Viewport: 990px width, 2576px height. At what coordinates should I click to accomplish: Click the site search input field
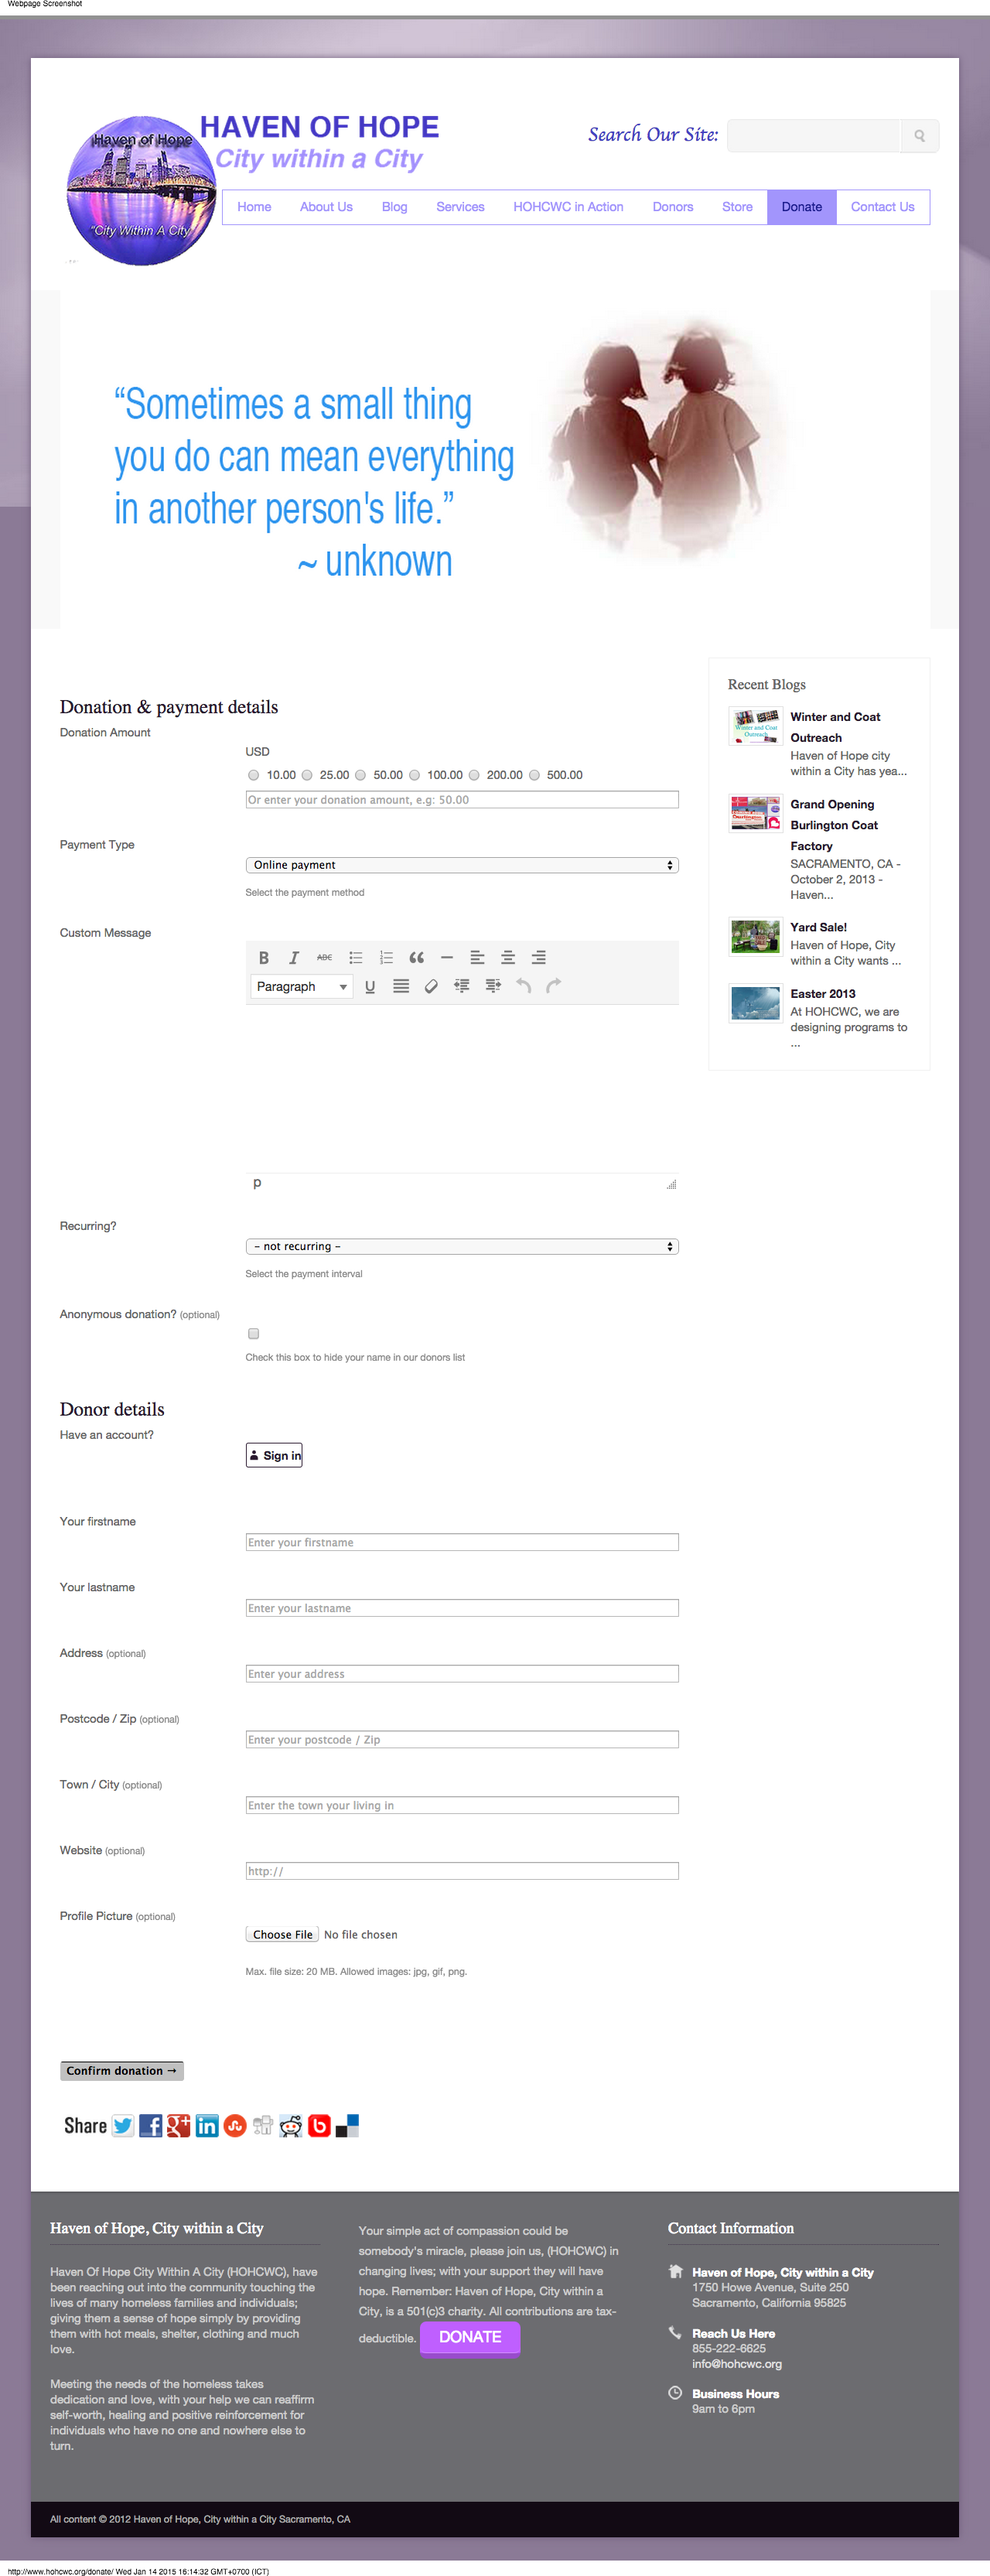(x=814, y=136)
